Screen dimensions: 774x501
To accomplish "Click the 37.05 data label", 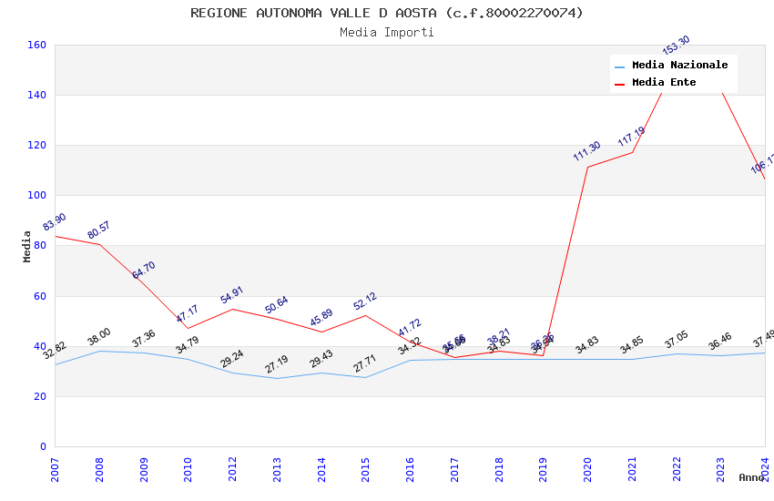I will (x=677, y=339).
